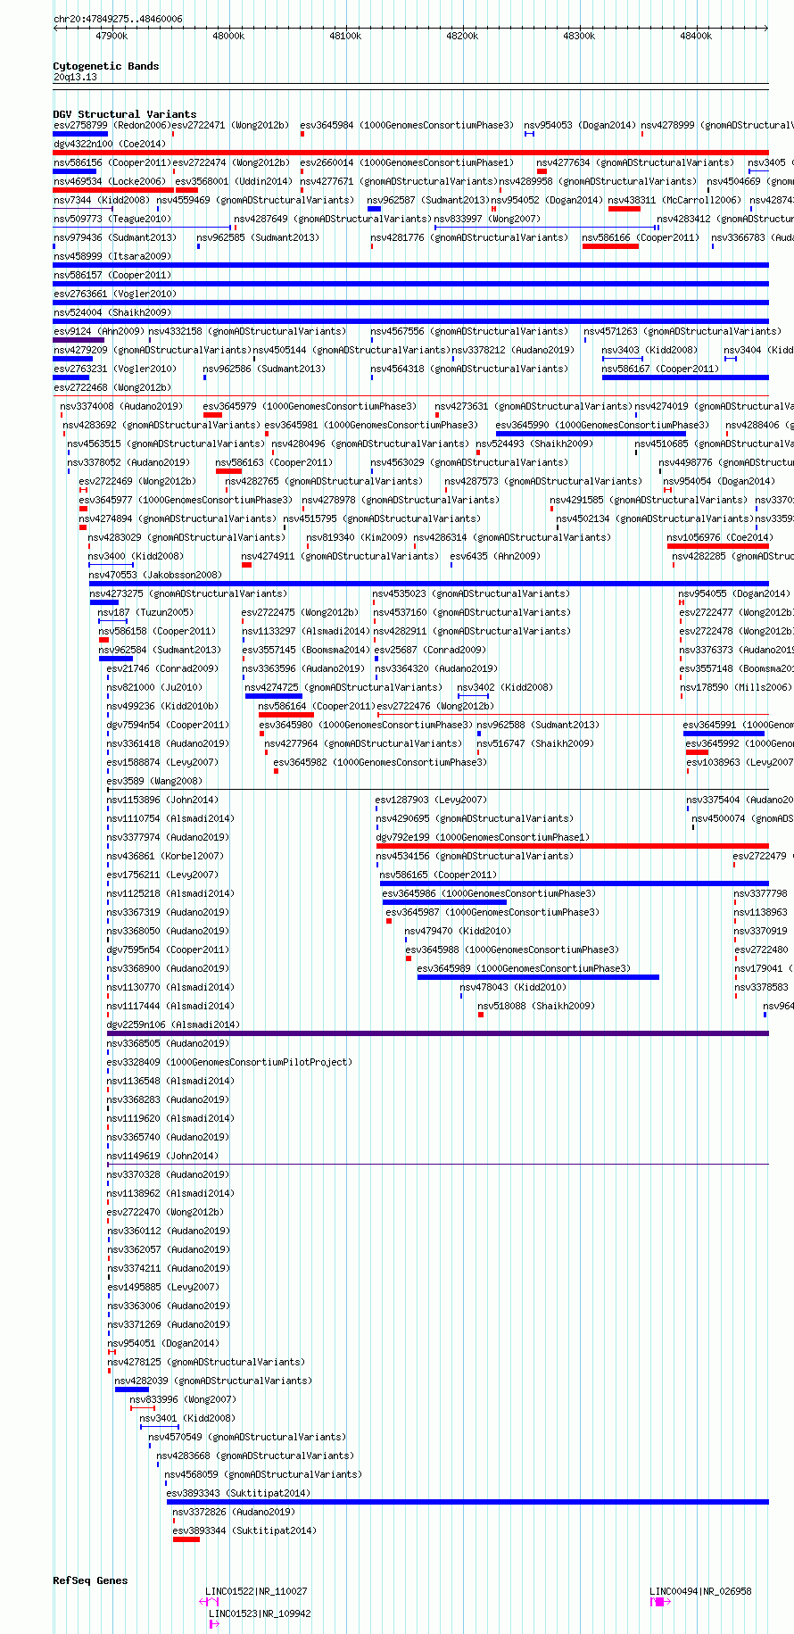Viewport: 794px width, 1634px height.
Task: Select variant nsv586165 (Cooper2011)
Action: [x=439, y=875]
